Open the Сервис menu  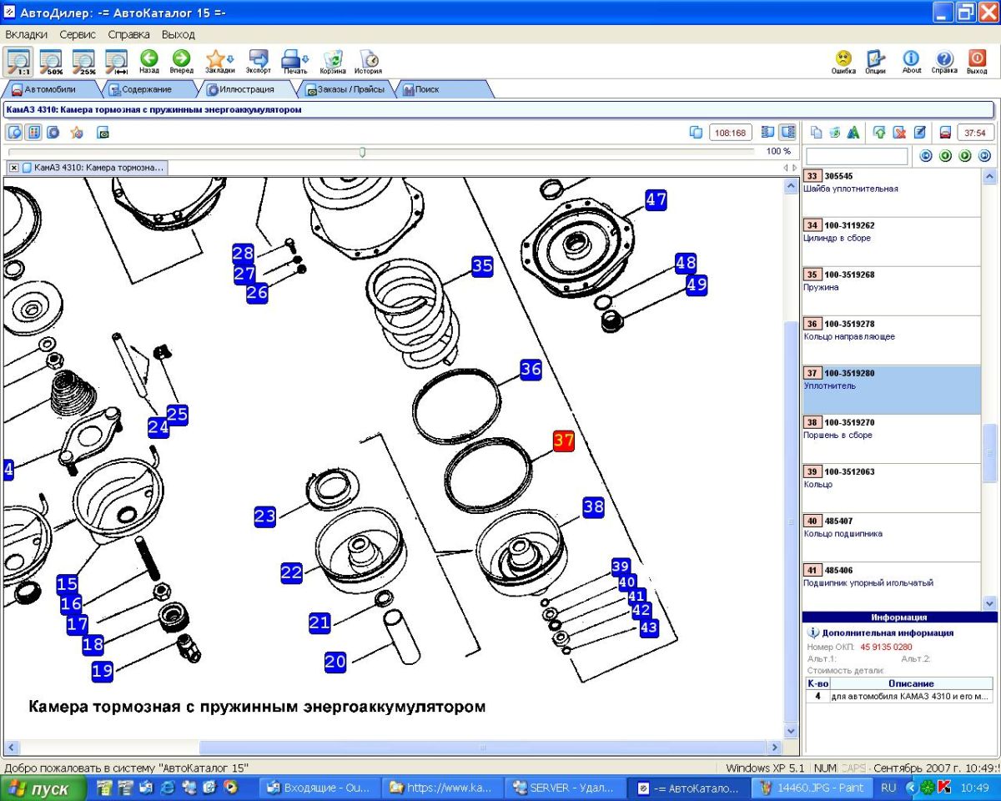[x=78, y=34]
